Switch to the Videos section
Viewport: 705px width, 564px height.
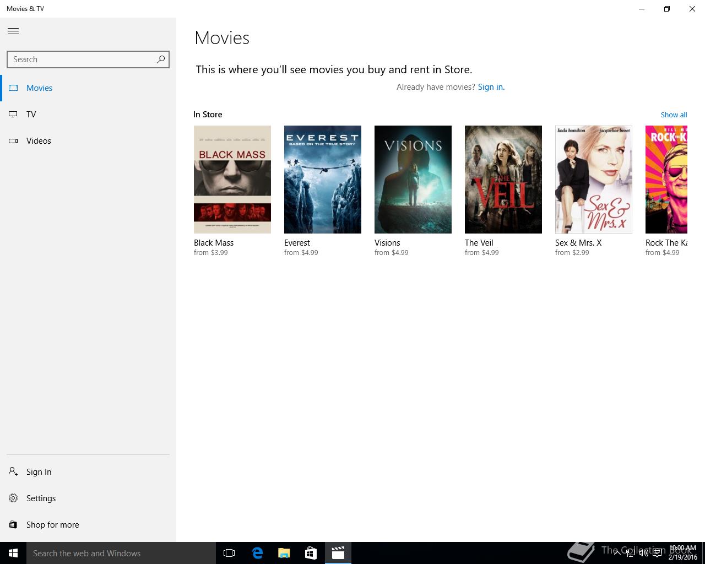click(88, 140)
